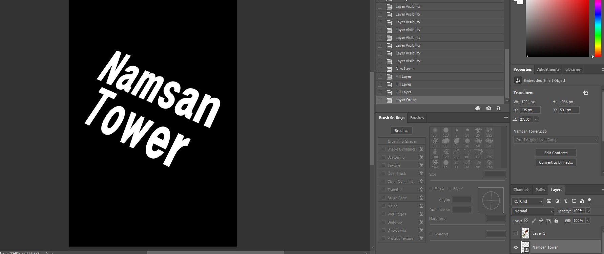604x254 pixels.
Task: Click the brush Size slider track
Action: [x=467, y=181]
